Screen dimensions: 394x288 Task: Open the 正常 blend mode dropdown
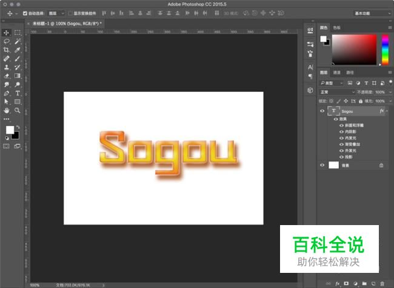(x=337, y=92)
